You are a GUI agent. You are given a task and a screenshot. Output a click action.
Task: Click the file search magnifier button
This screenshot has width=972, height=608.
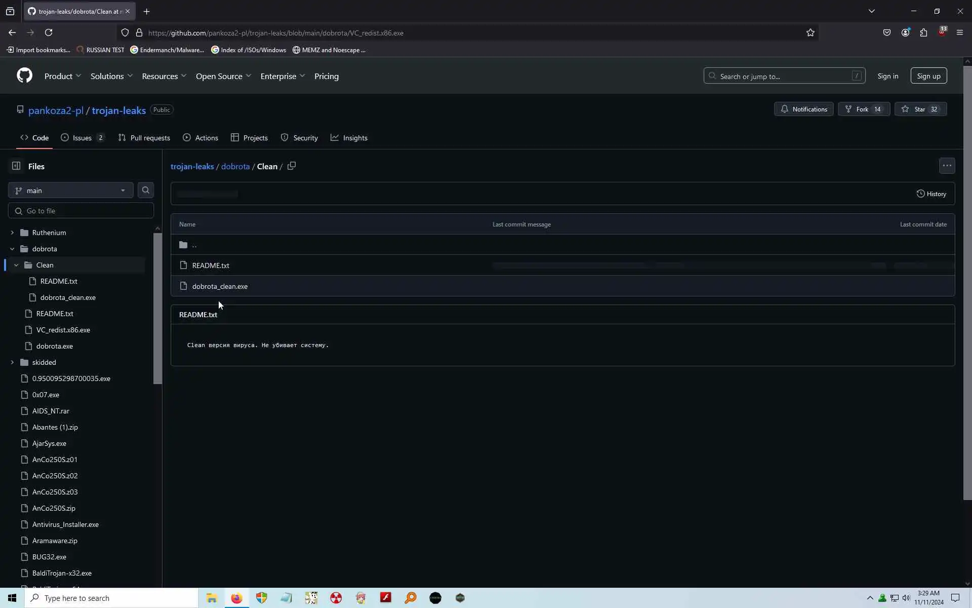click(x=146, y=191)
